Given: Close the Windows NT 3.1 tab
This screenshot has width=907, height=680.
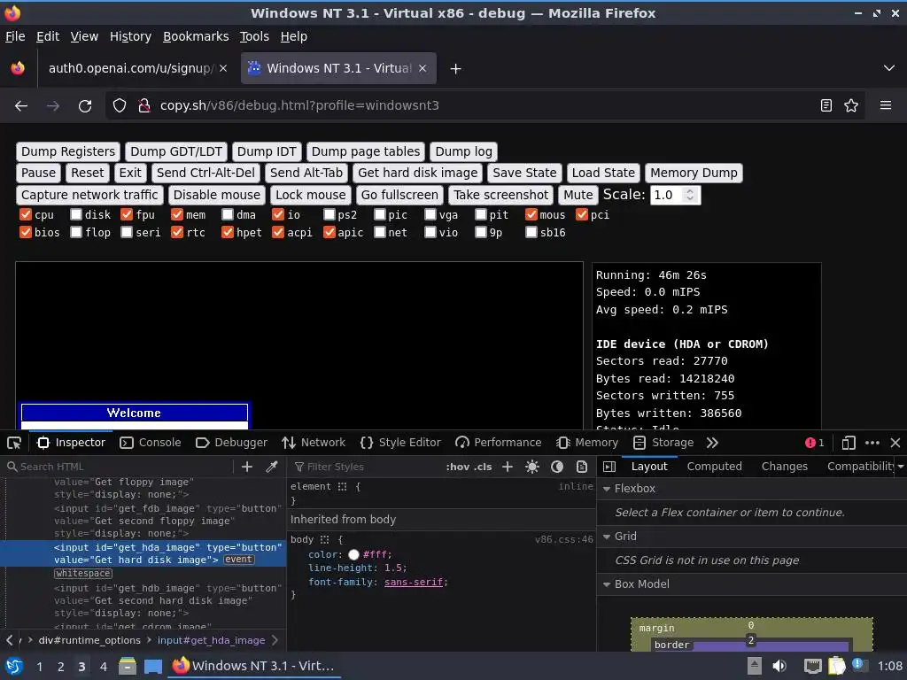Looking at the screenshot, I should point(422,68).
